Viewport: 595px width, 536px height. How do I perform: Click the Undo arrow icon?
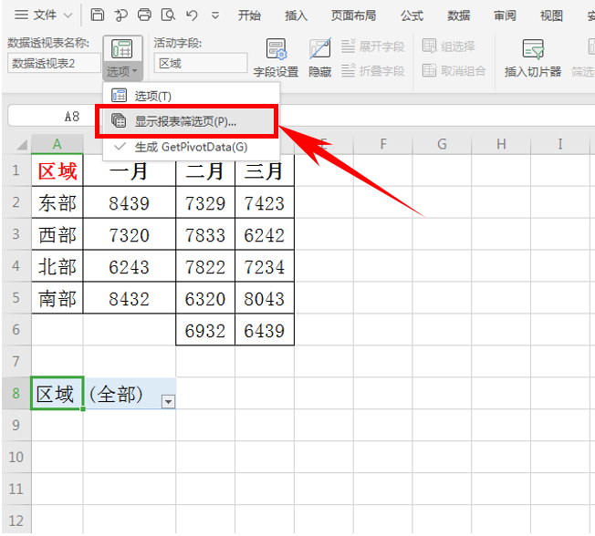click(192, 15)
